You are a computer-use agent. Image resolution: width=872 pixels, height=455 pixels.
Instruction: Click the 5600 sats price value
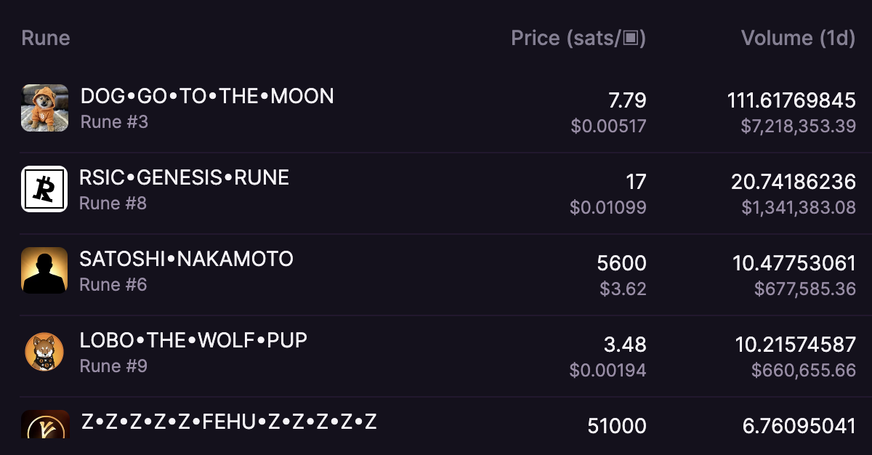pos(620,263)
